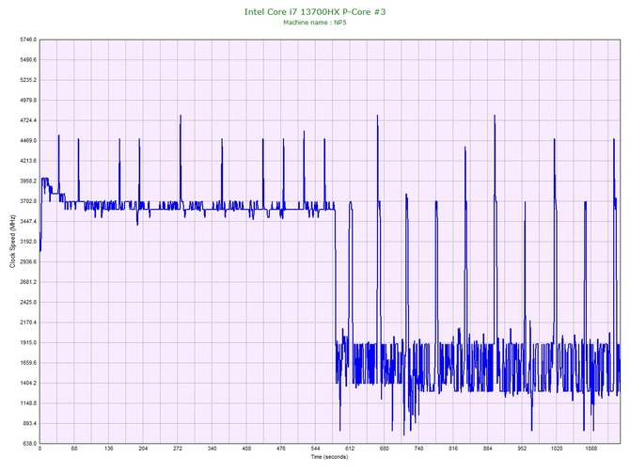
Task: Click the 408 tick on the time axis
Action: point(247,449)
